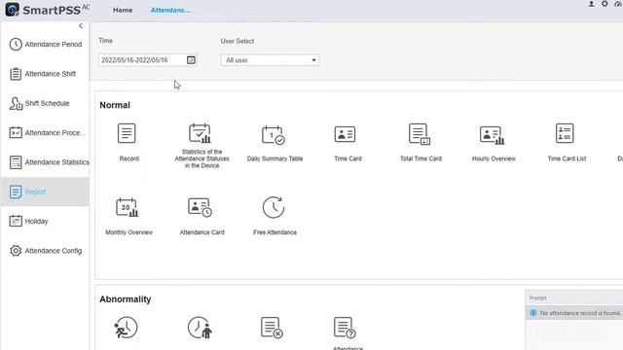Go to Attendance Period
Image resolution: width=623 pixels, height=350 pixels.
pos(46,44)
